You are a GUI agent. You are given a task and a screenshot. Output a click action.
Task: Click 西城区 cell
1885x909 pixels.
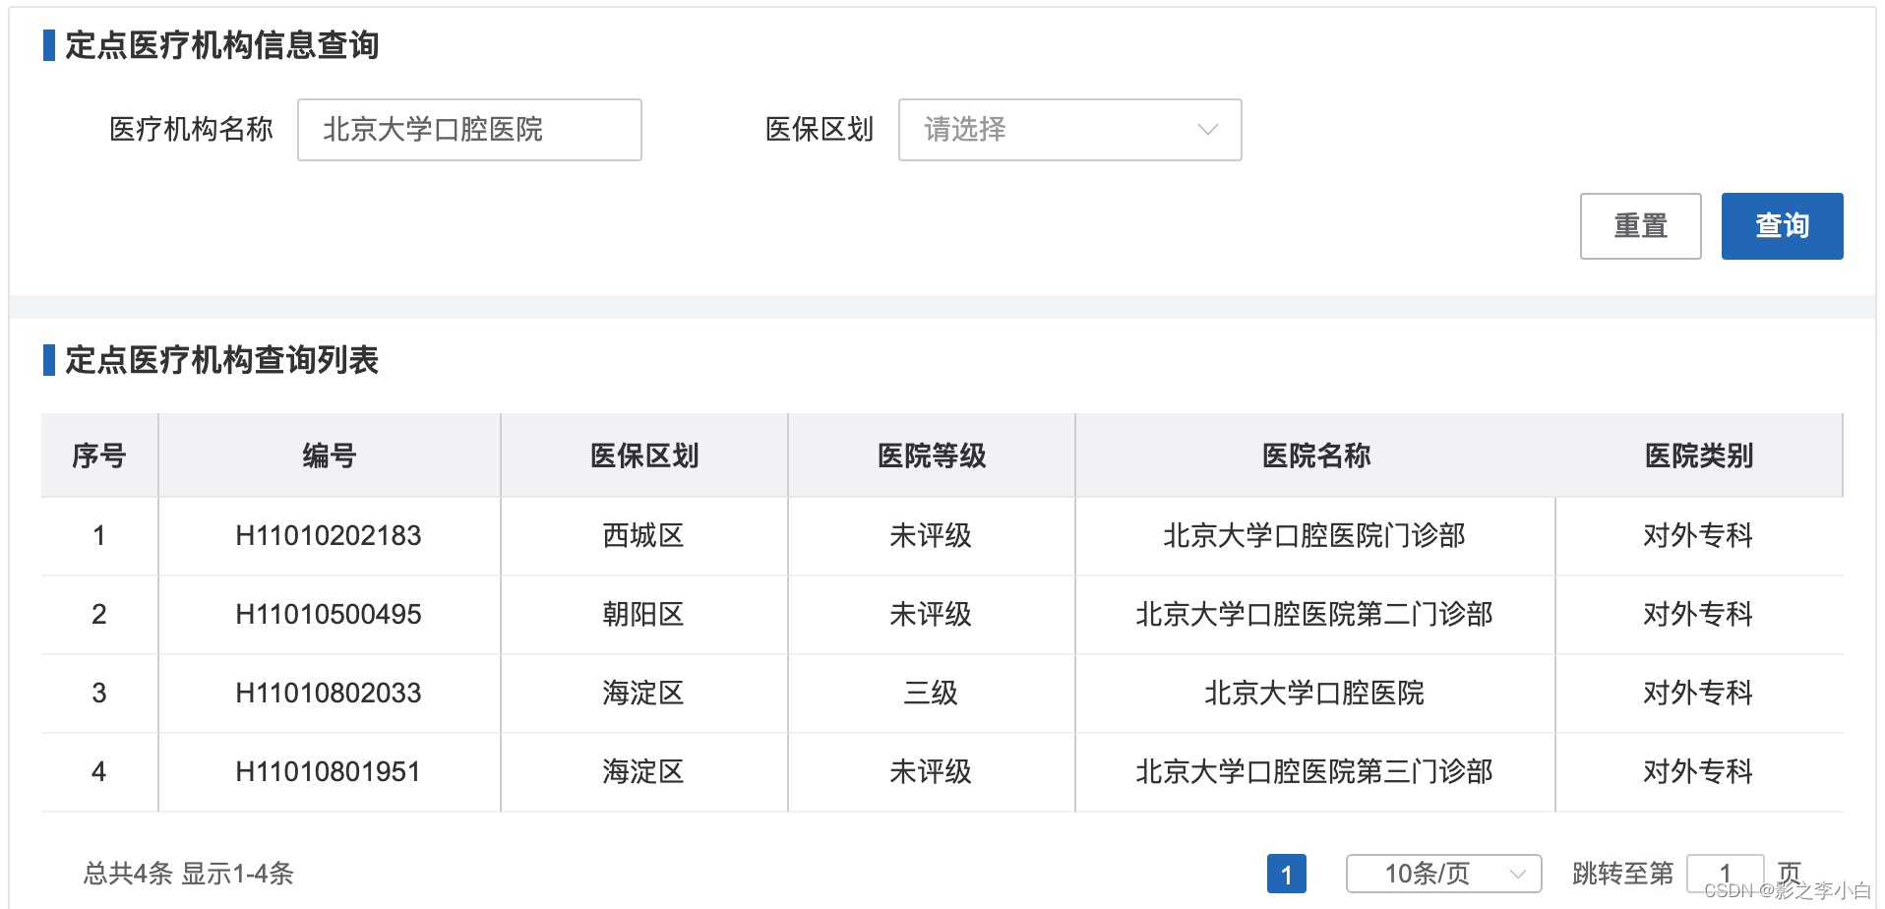[643, 535]
